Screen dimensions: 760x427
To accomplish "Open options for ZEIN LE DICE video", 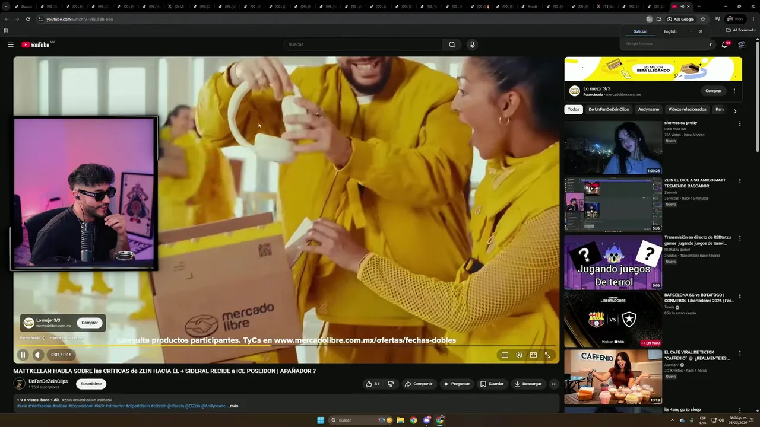I will pos(740,181).
